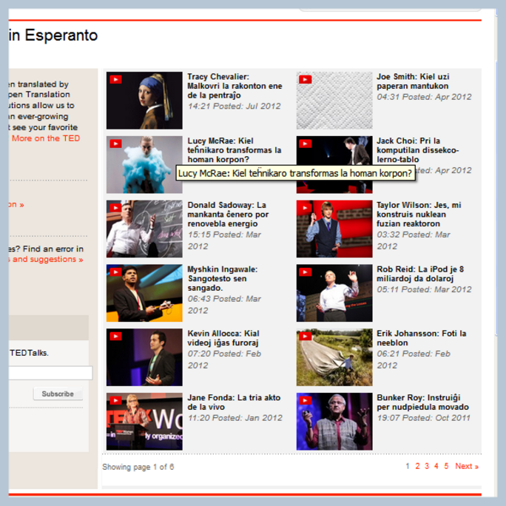The height and width of the screenshot is (506, 506).
Task: Select the Girl with Pearl Earring thumbnail
Action: [x=144, y=101]
